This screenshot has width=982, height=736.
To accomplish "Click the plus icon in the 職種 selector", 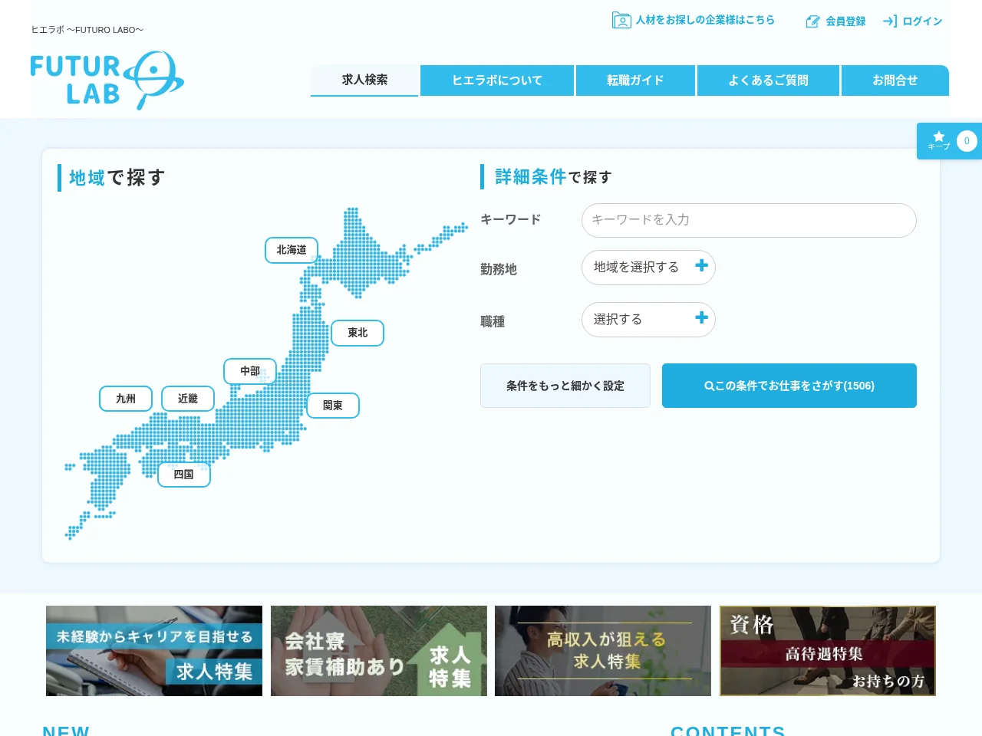I will point(701,317).
